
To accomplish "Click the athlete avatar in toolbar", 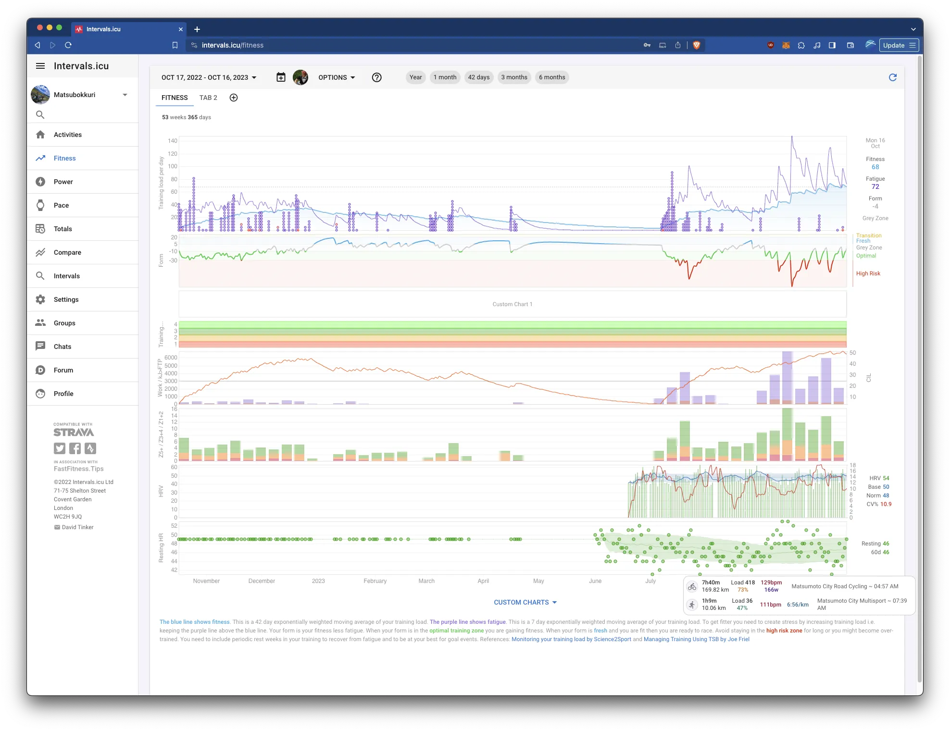I will [x=300, y=77].
